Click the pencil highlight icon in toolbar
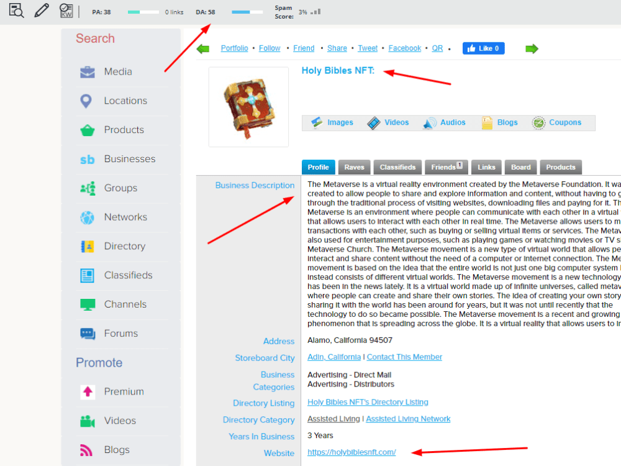The image size is (621, 466). pos(42,11)
